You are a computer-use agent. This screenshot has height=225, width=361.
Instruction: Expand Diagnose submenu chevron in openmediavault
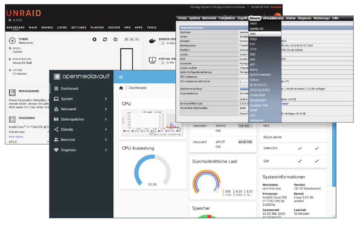point(106,150)
